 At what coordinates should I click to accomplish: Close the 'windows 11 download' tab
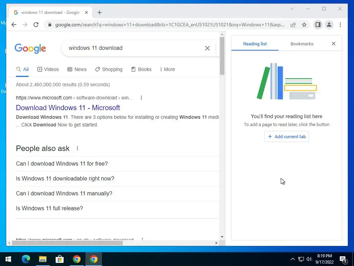coord(86,12)
